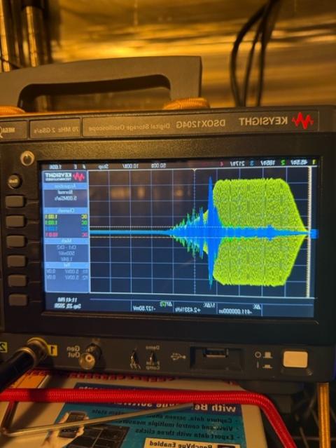
Task: Open the Channels header in the sidebar
Action: tap(66, 210)
